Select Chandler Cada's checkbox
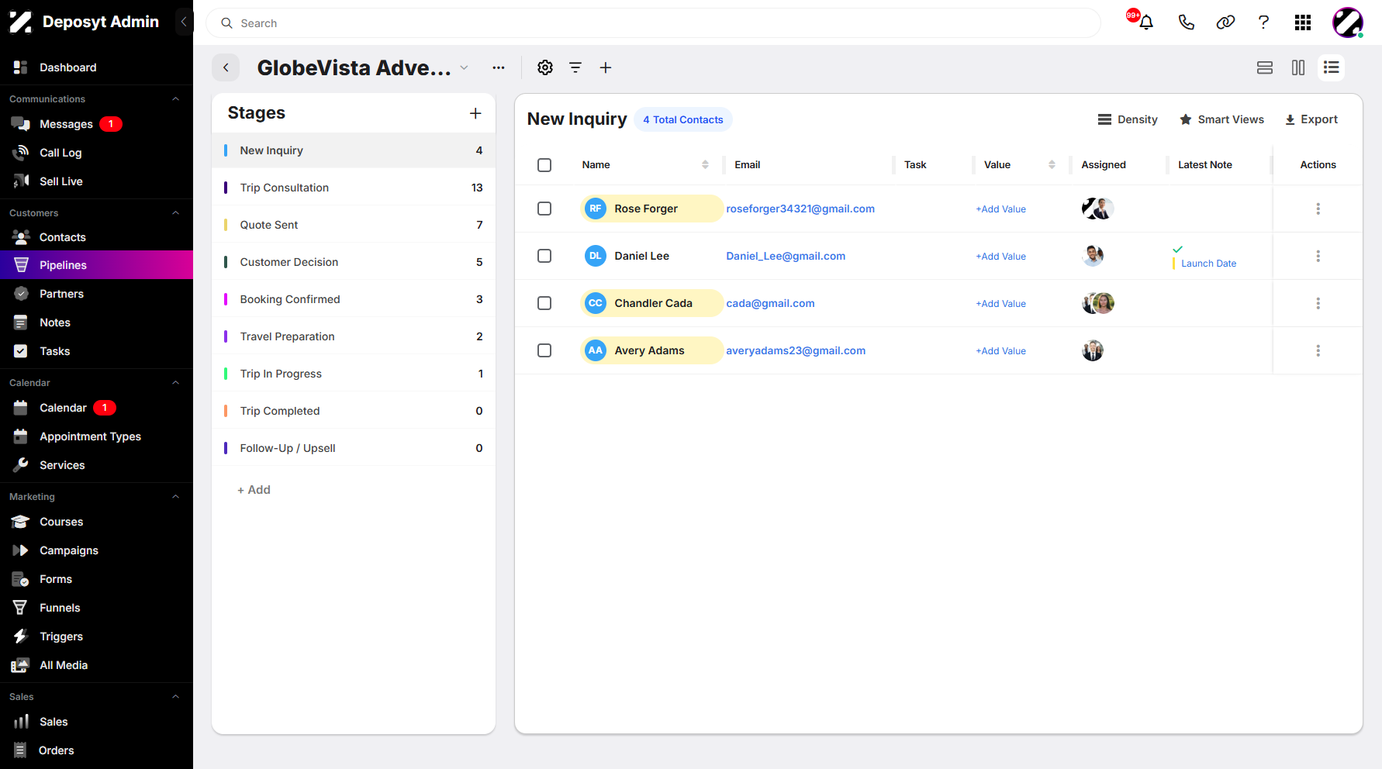The width and height of the screenshot is (1382, 769). pyautogui.click(x=544, y=303)
